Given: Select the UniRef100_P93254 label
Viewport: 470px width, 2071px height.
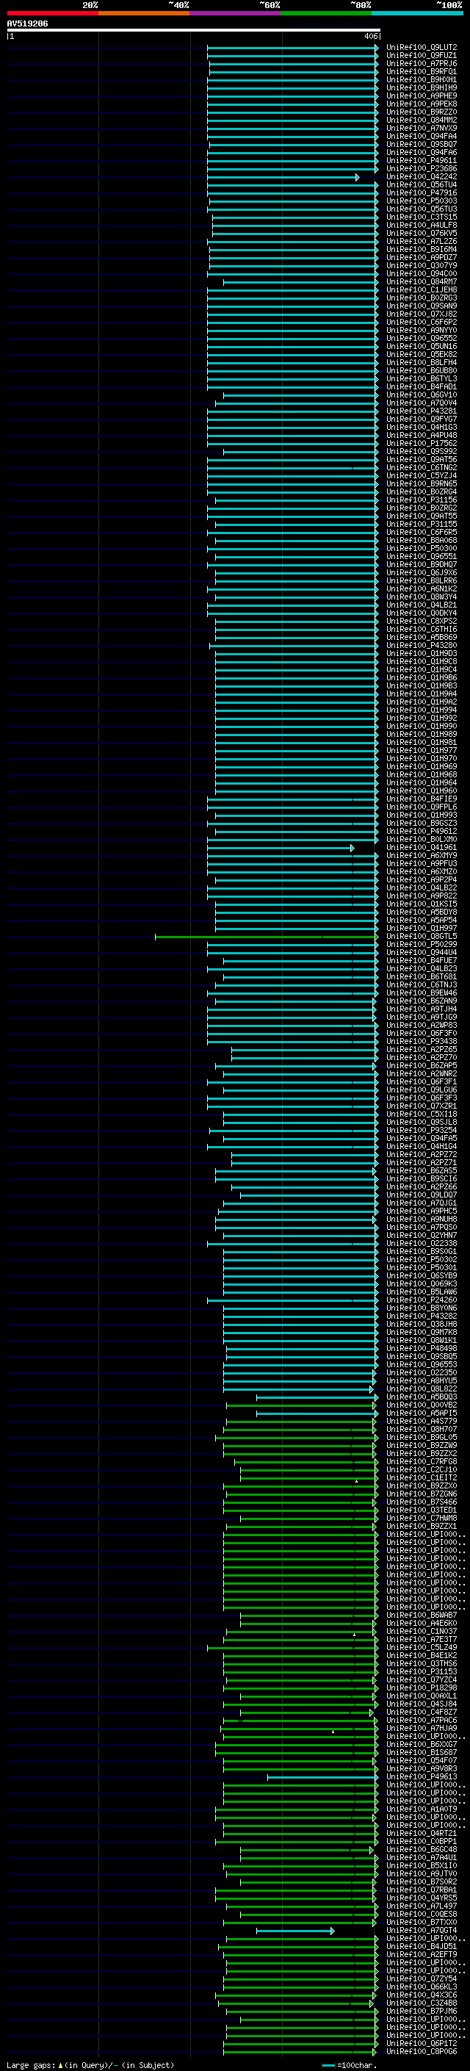Looking at the screenshot, I should point(421,1131).
